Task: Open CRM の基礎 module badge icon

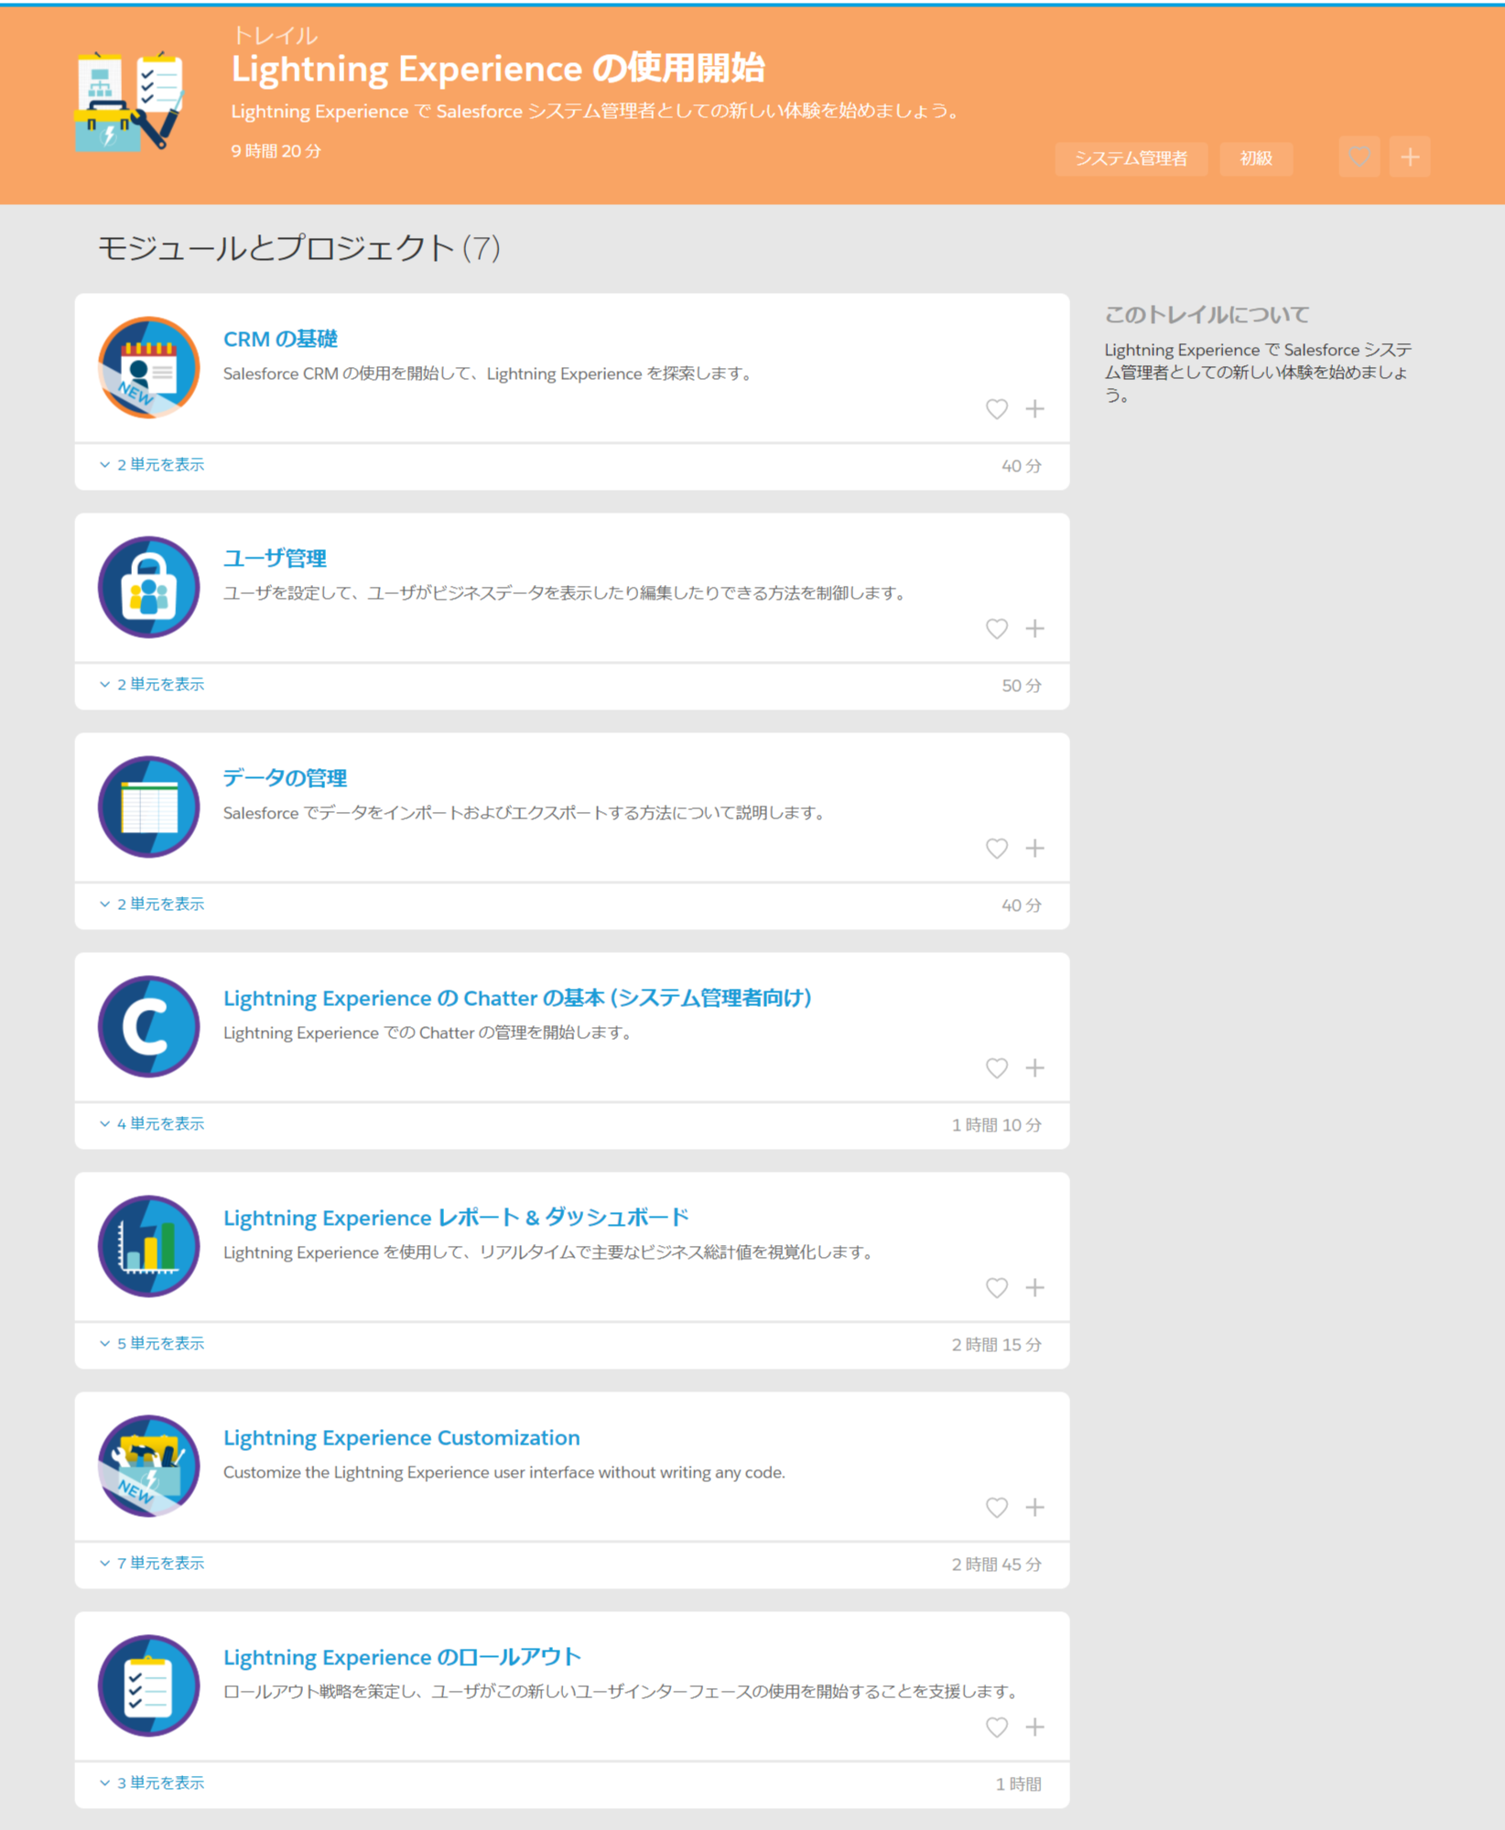Action: [x=148, y=367]
